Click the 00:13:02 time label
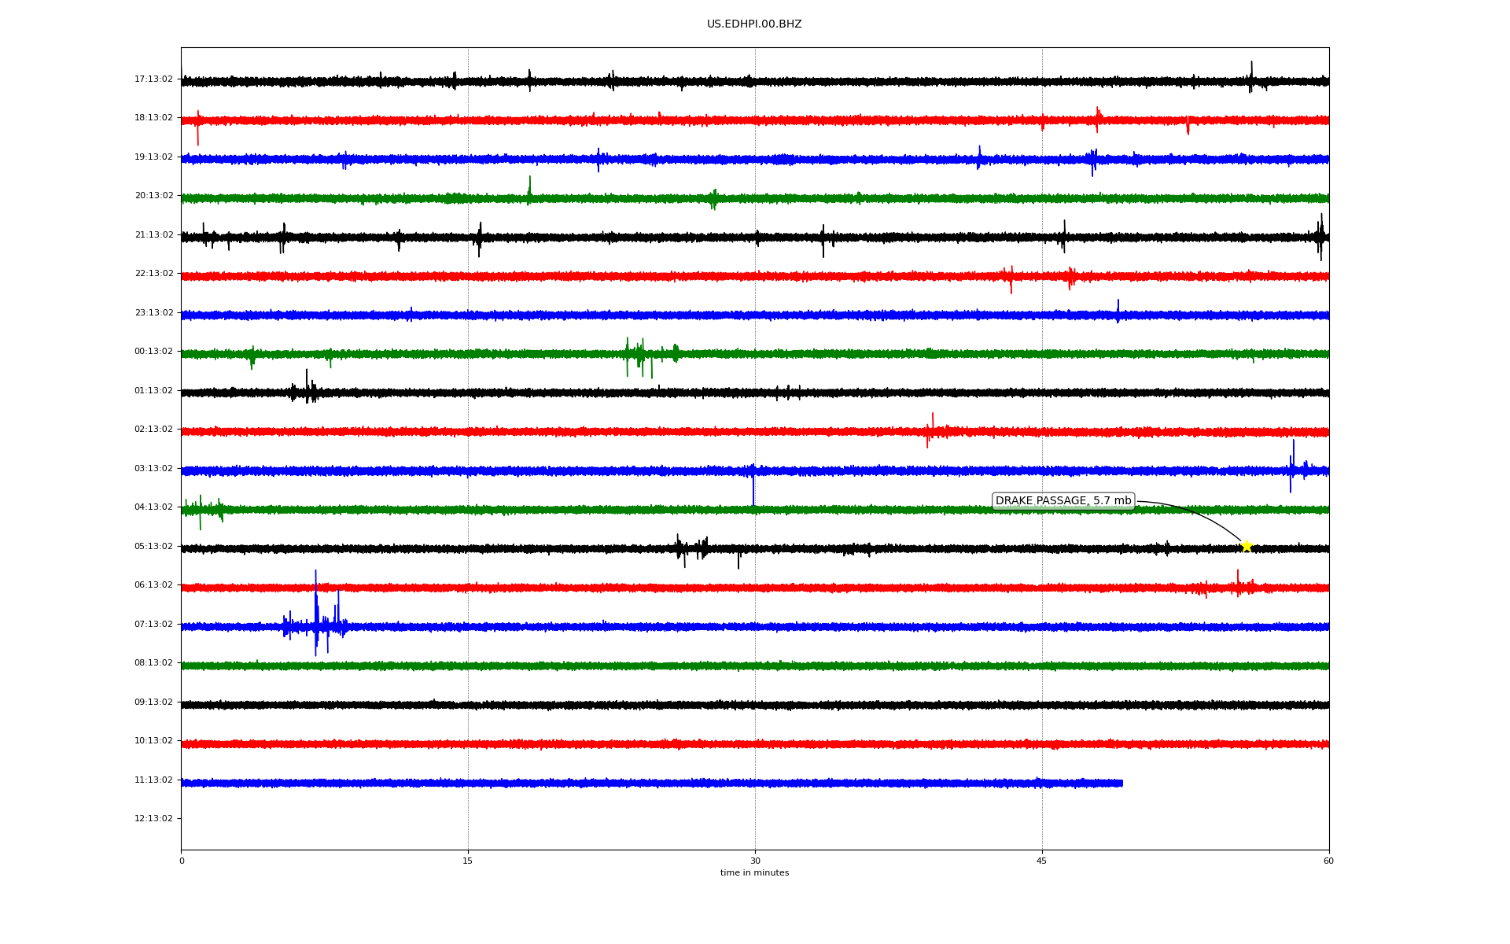 (x=153, y=352)
